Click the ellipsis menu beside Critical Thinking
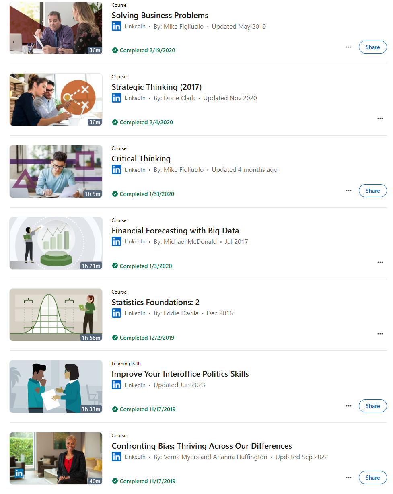This screenshot has width=393, height=494. 348,191
